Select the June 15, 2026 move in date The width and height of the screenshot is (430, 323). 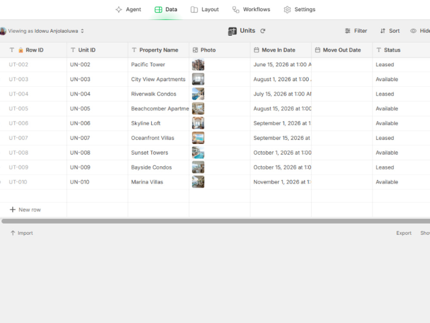(281, 65)
